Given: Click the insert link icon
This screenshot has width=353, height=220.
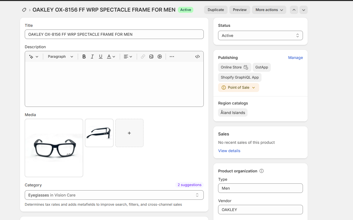Looking at the screenshot, I should coord(143,57).
